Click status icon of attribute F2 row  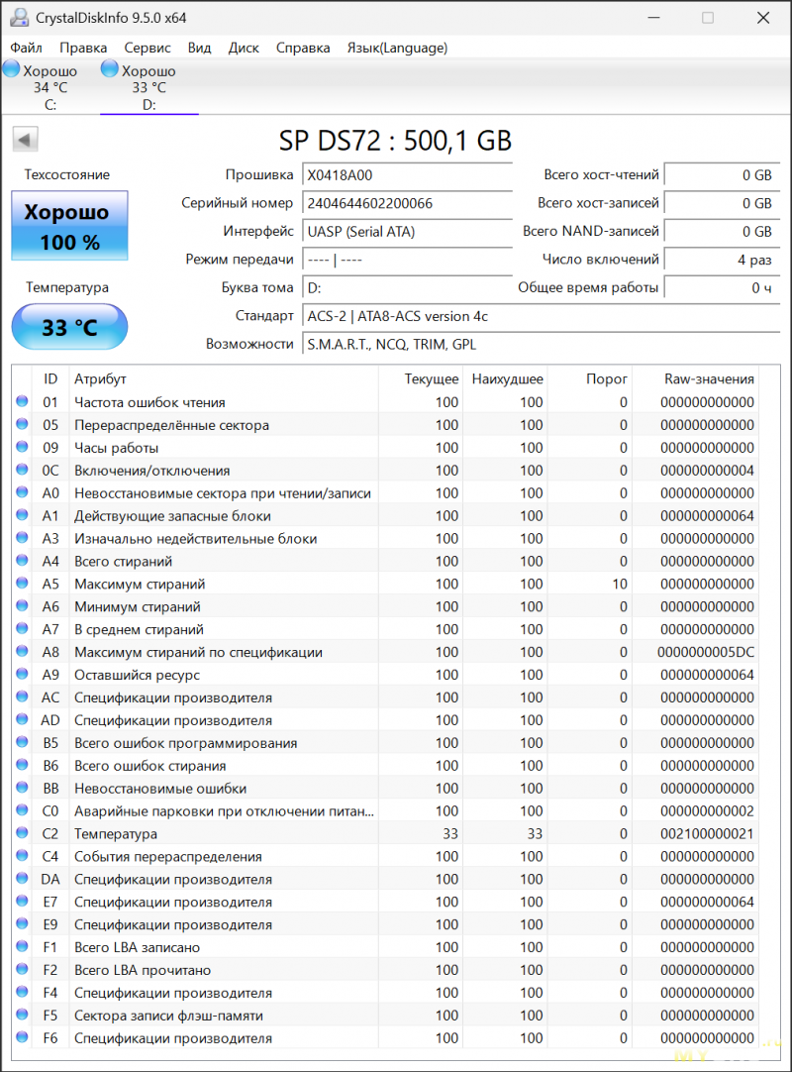22,969
